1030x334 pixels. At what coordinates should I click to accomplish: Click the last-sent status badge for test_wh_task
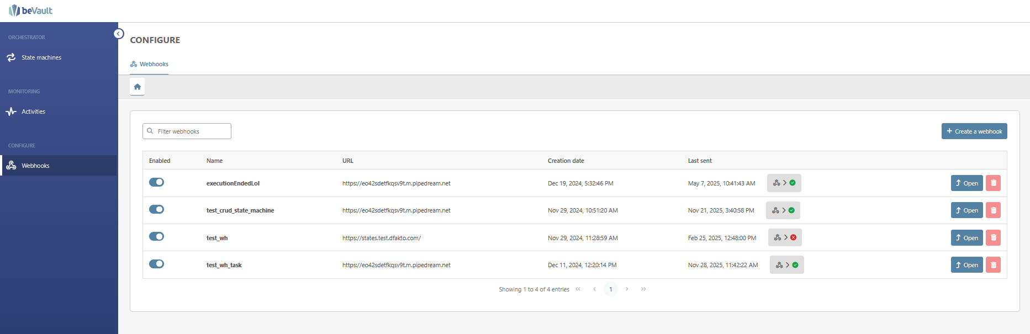click(786, 265)
